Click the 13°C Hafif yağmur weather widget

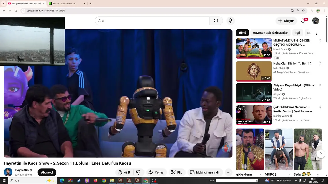[278, 181]
